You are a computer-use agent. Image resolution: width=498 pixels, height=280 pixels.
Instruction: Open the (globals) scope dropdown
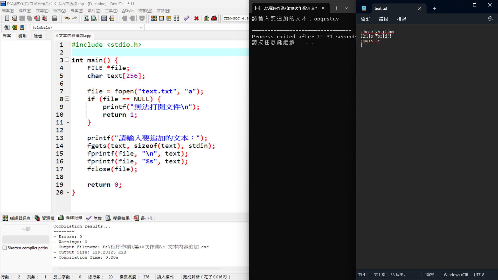coord(141,27)
